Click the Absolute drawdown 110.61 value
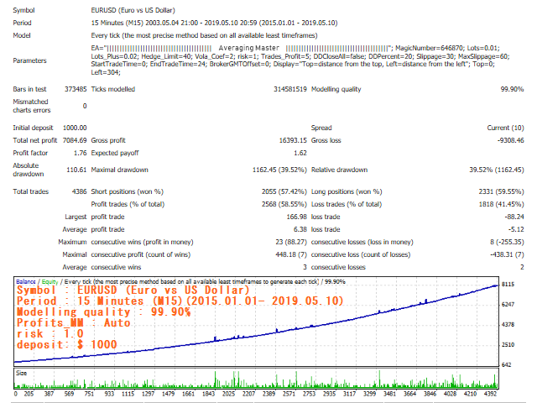This screenshot has width=537, height=403. 76,170
